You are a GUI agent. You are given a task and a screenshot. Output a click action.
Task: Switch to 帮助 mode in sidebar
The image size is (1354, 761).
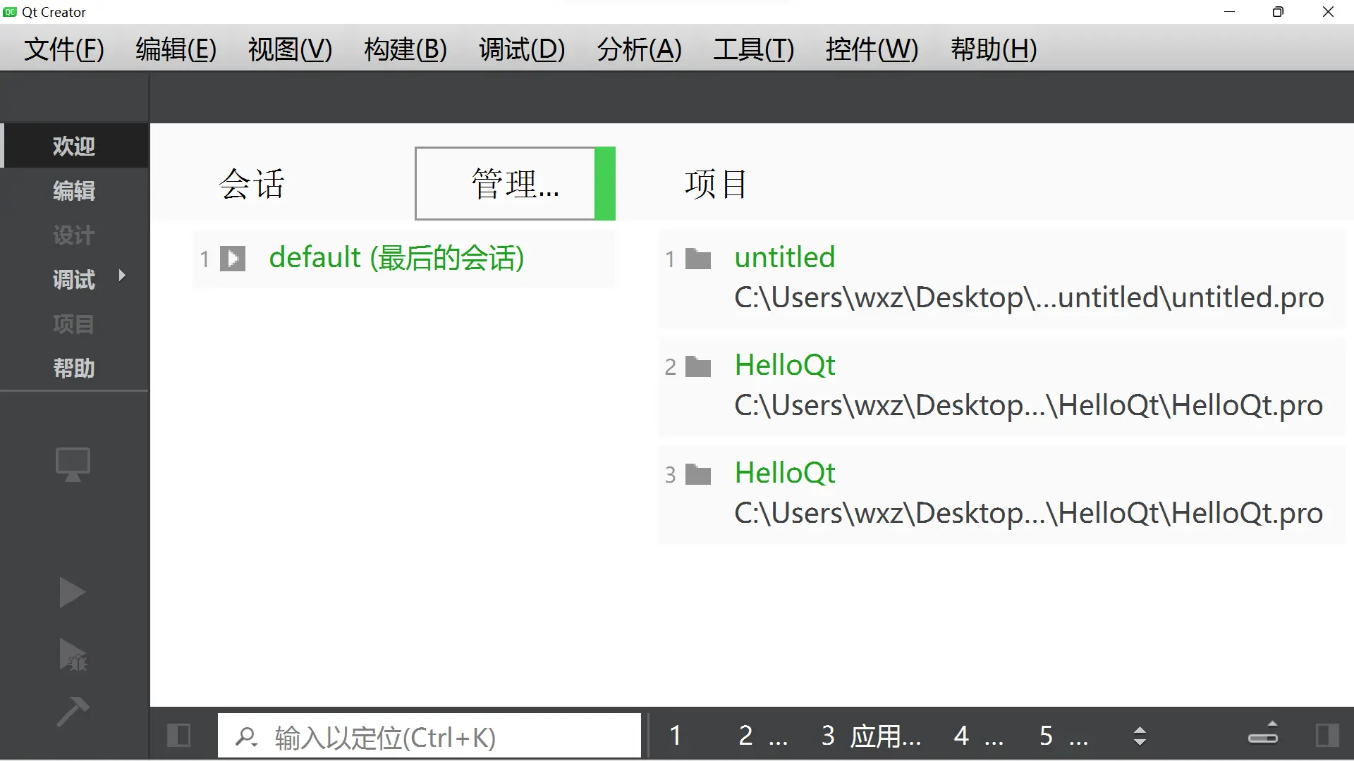pos(74,368)
